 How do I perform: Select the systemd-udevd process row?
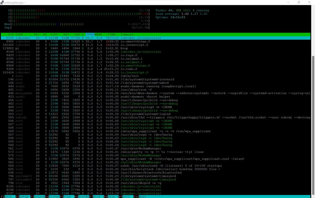click(155, 83)
